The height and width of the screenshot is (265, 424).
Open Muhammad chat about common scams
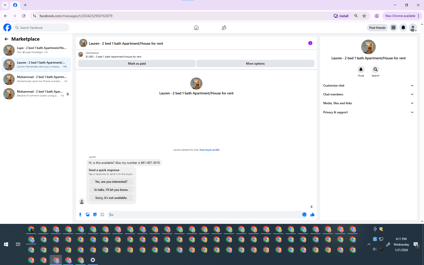tap(36, 94)
